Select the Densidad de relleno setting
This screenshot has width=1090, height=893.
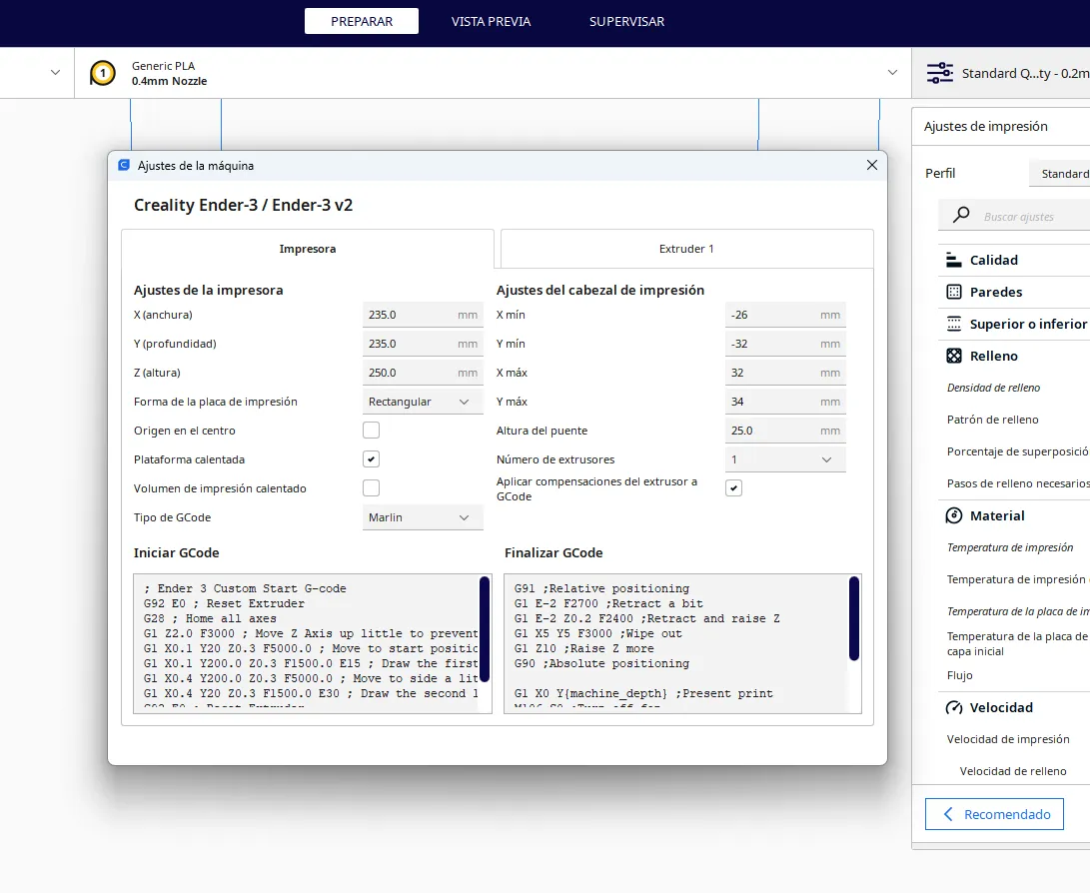pos(993,388)
